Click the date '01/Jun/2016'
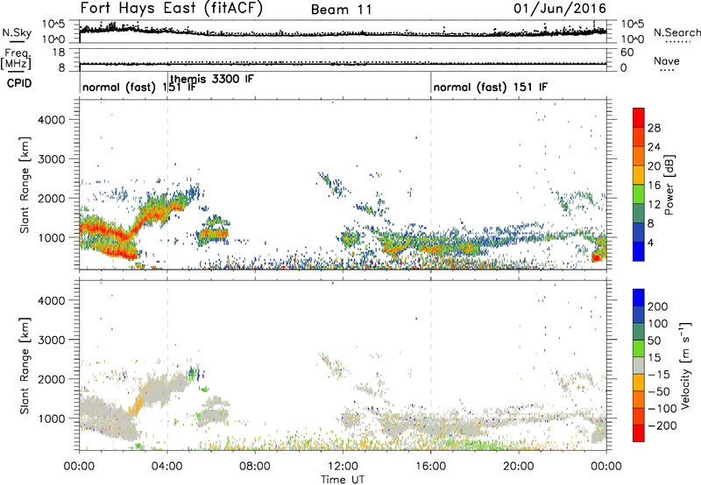The width and height of the screenshot is (701, 485). click(560, 8)
